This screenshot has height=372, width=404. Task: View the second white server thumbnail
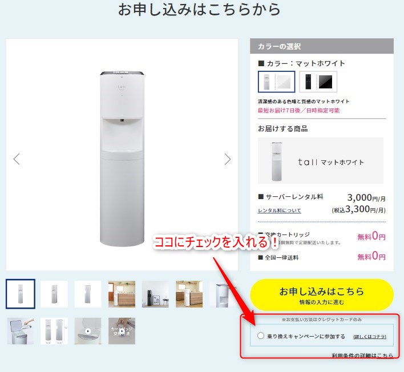point(54,294)
